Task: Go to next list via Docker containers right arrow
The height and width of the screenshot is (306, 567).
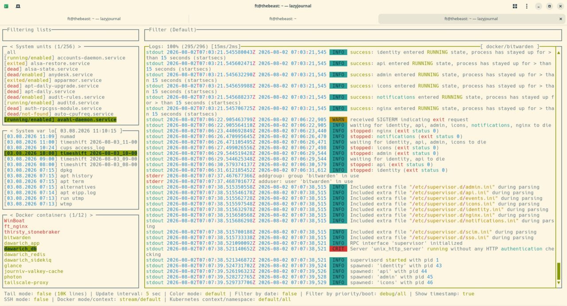Action: (x=91, y=215)
